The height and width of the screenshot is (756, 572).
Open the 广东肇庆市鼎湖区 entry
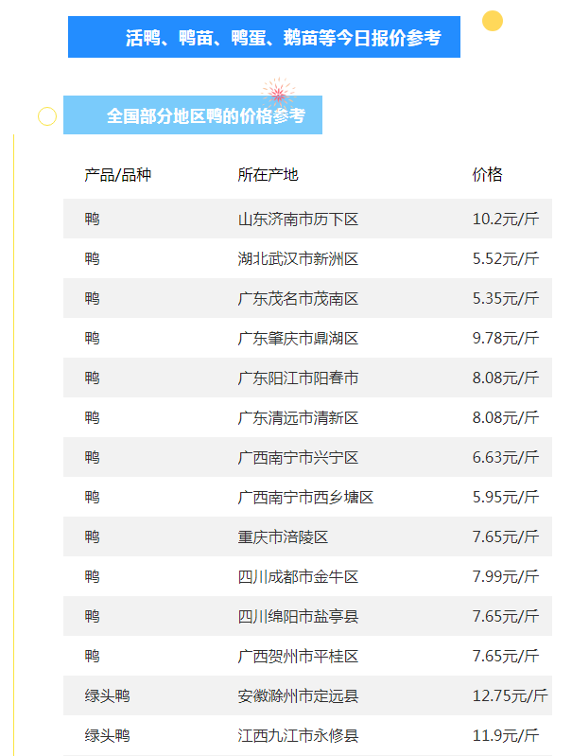pyautogui.click(x=298, y=339)
